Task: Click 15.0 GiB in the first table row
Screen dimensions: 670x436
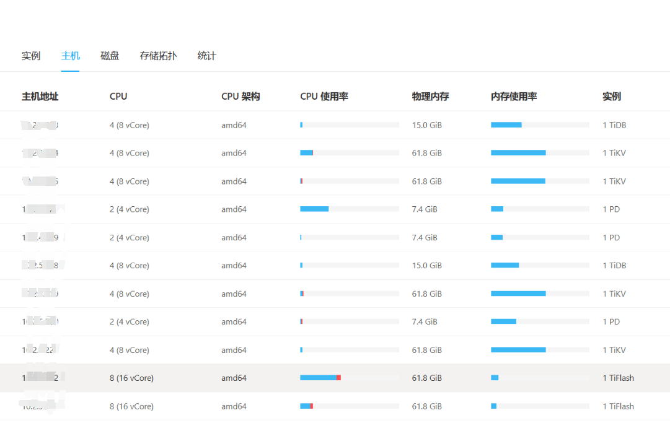Action: (x=427, y=125)
